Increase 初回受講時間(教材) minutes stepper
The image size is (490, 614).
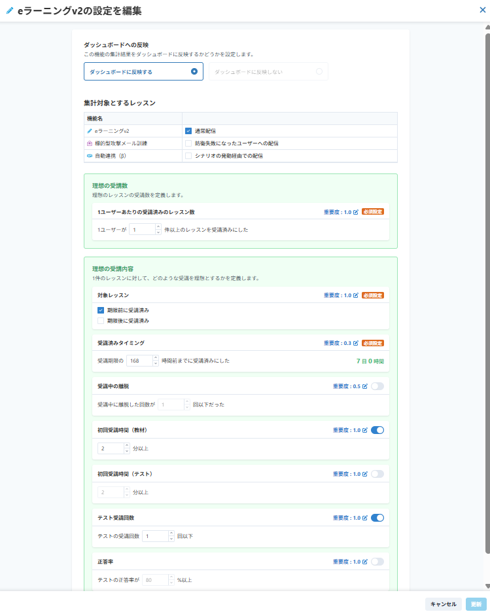pyautogui.click(x=127, y=446)
